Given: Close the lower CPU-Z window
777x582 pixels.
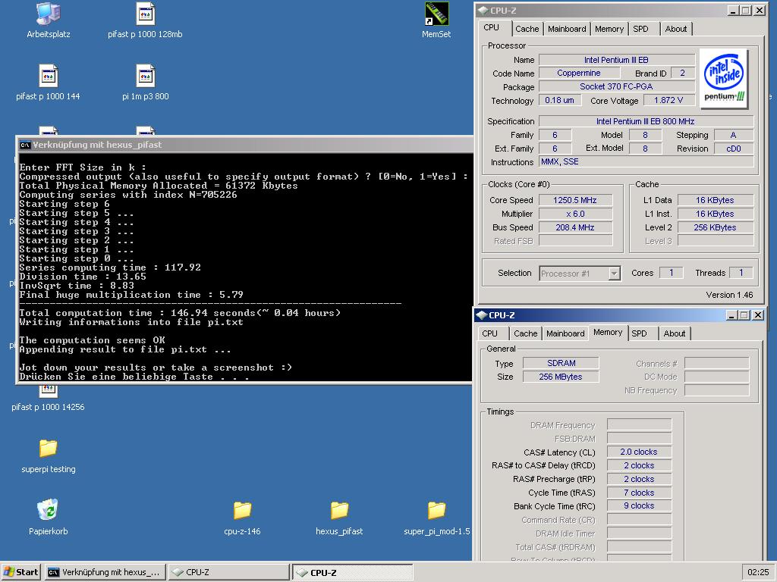Looking at the screenshot, I should [x=758, y=315].
